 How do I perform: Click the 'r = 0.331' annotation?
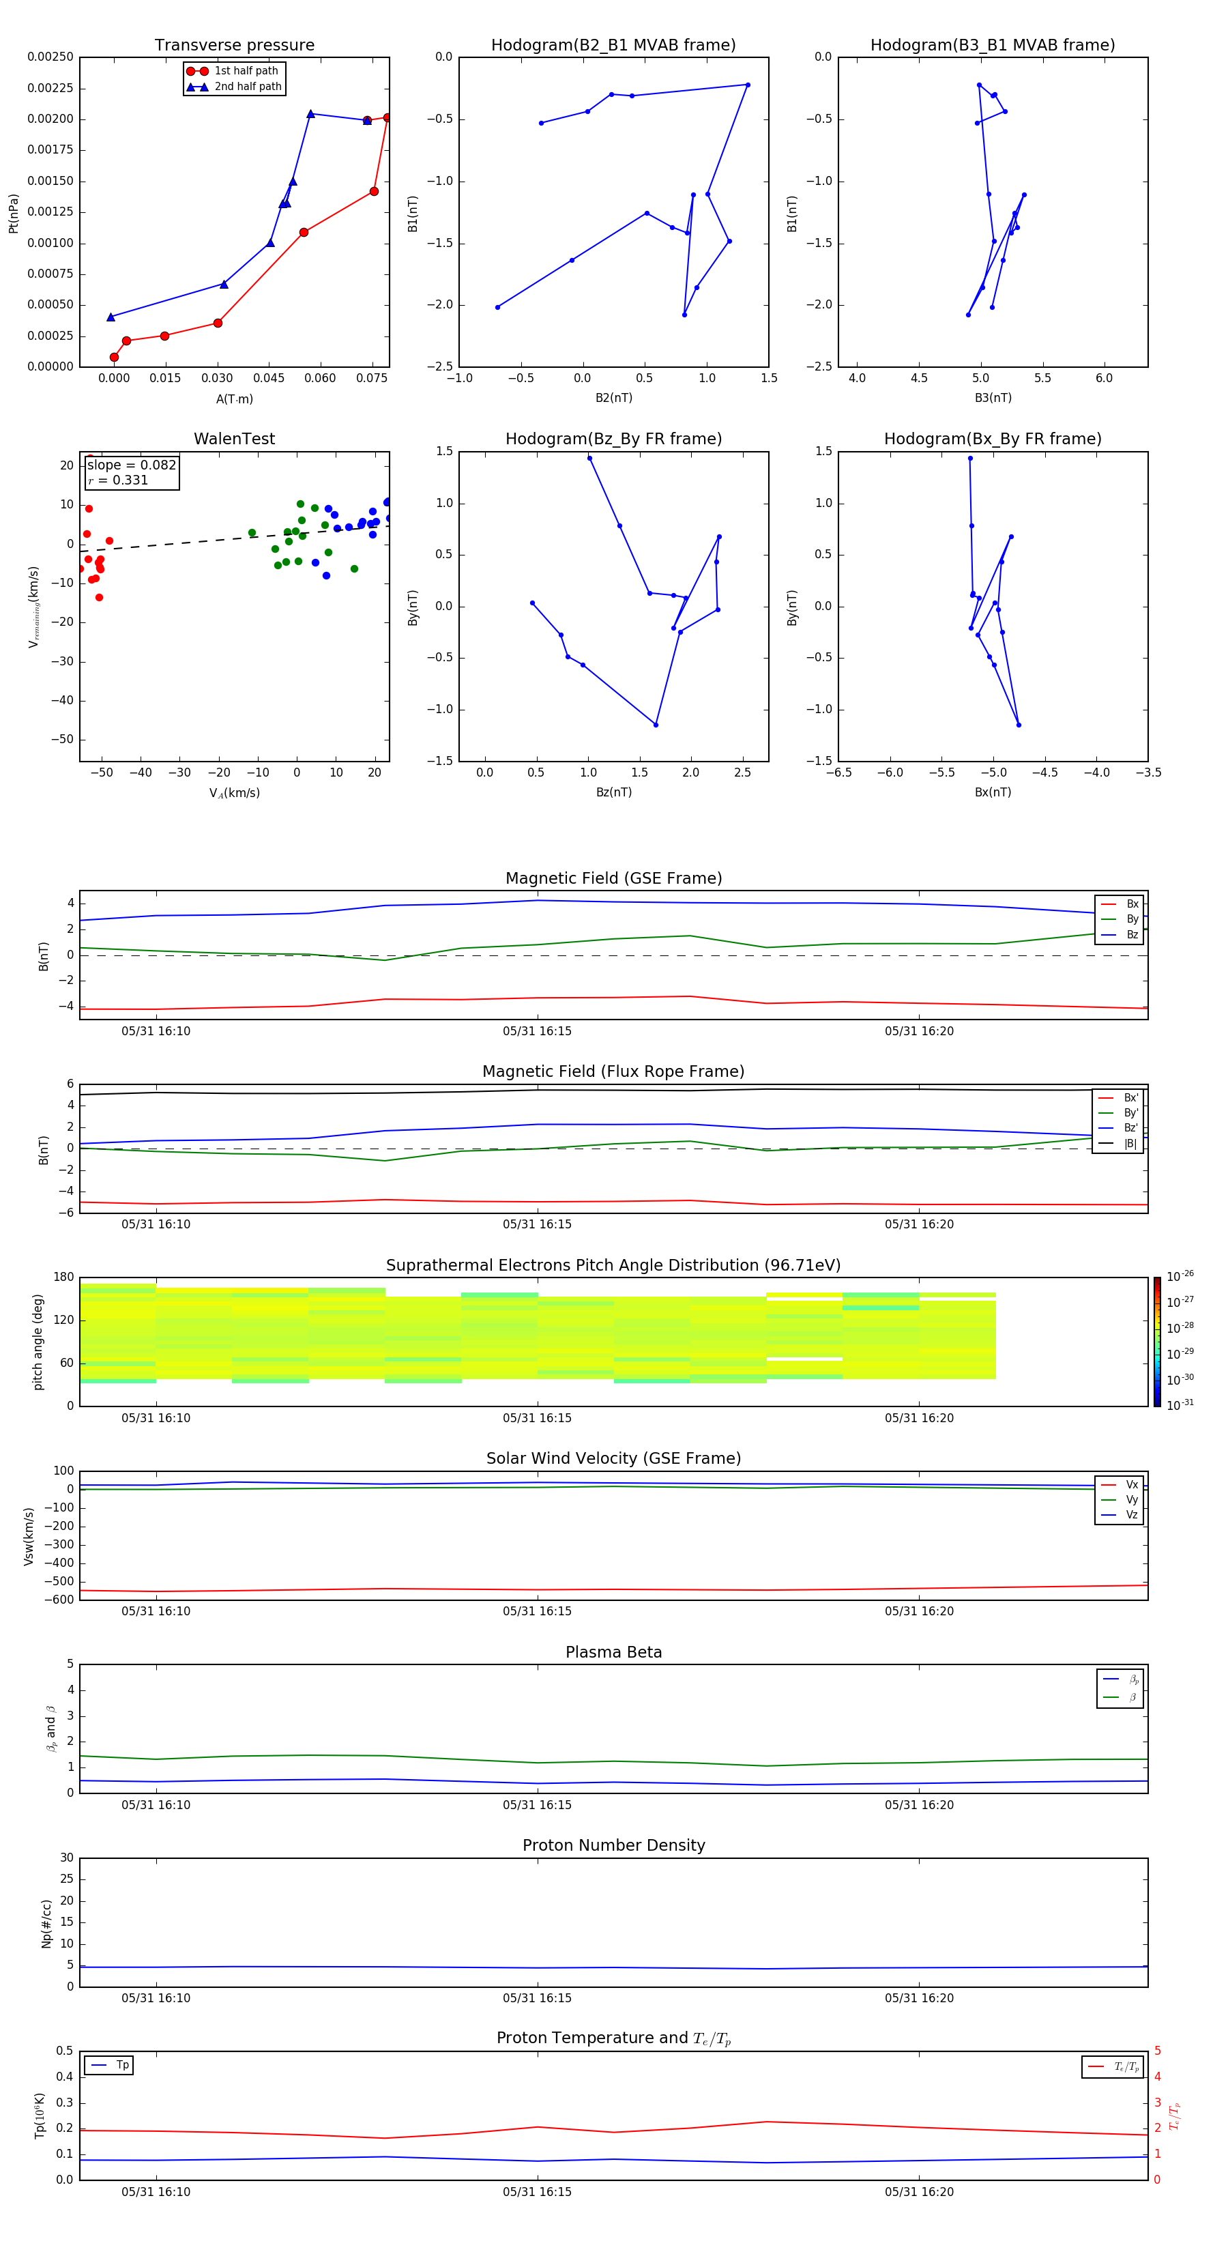pyautogui.click(x=119, y=480)
